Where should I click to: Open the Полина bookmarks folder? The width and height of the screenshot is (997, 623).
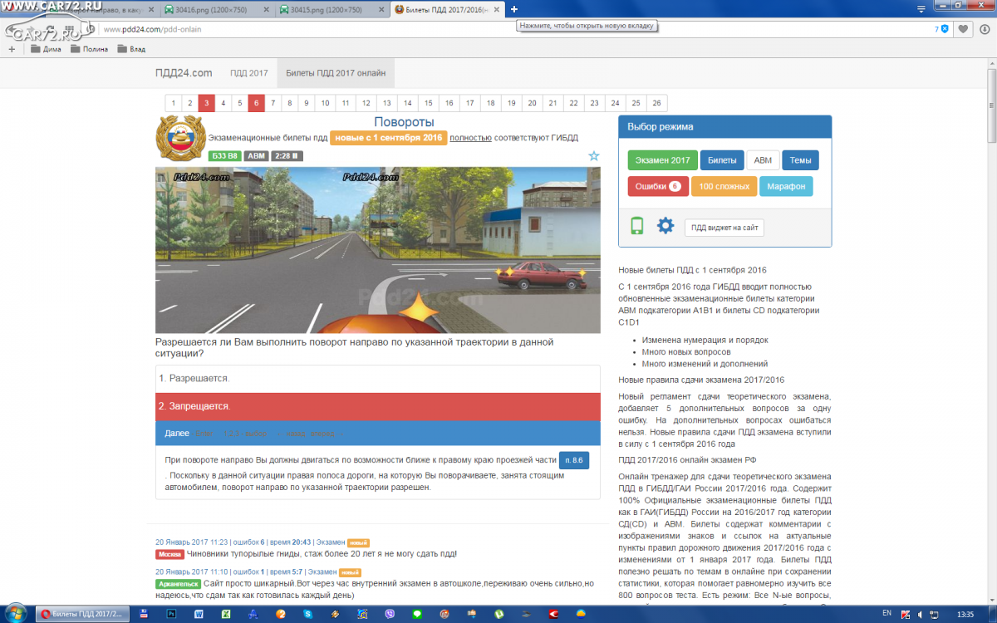[x=89, y=49]
